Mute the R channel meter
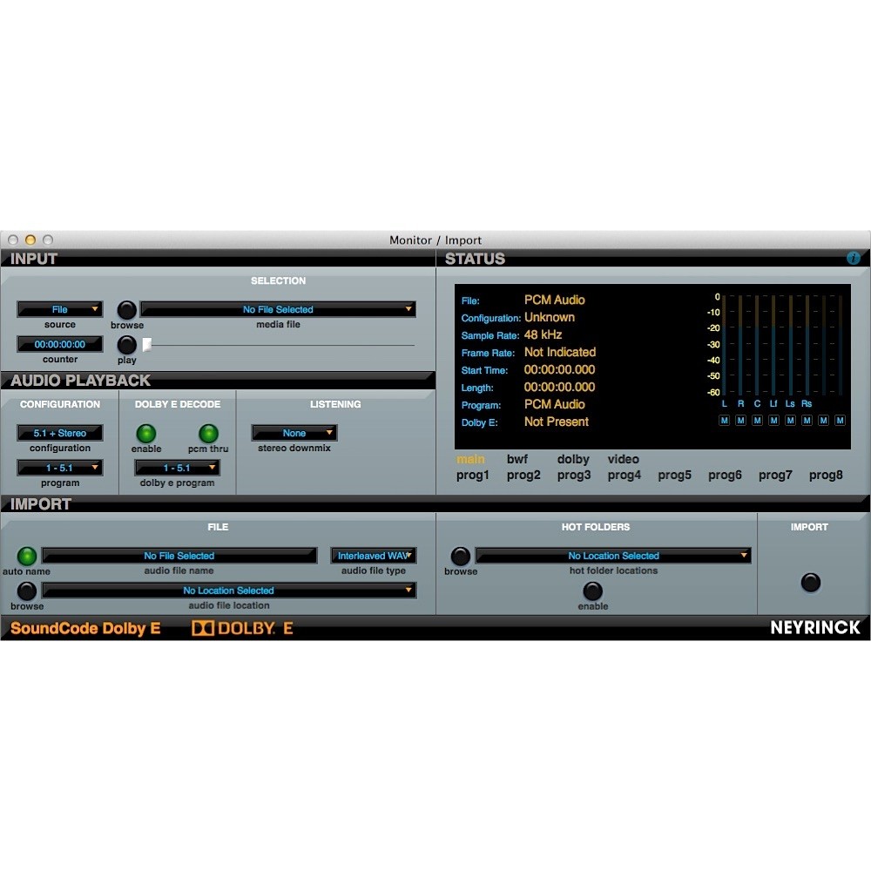Screen dimensions: 871x871 pos(740,421)
